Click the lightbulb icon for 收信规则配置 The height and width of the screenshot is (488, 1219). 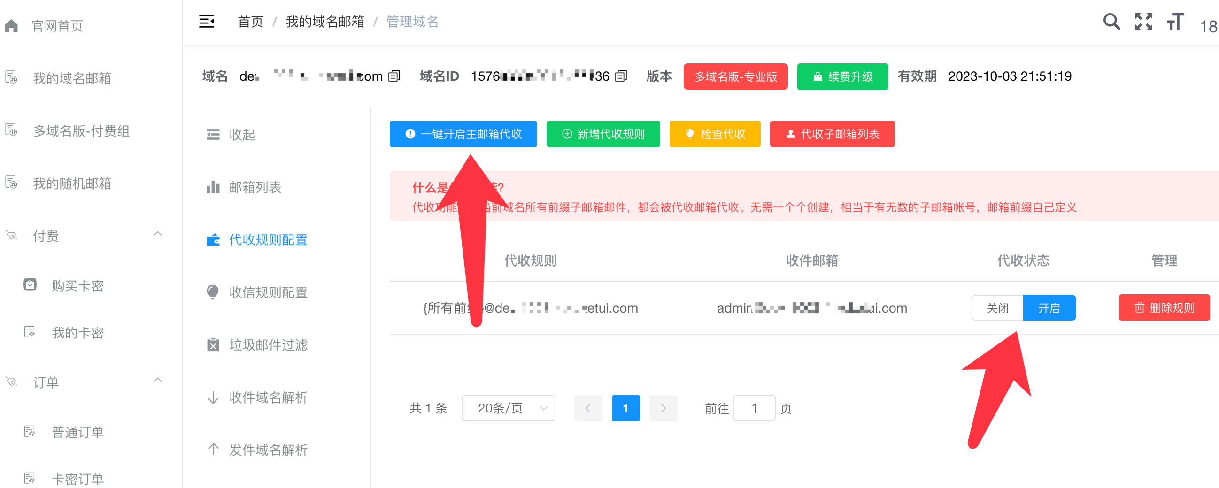[x=213, y=292]
